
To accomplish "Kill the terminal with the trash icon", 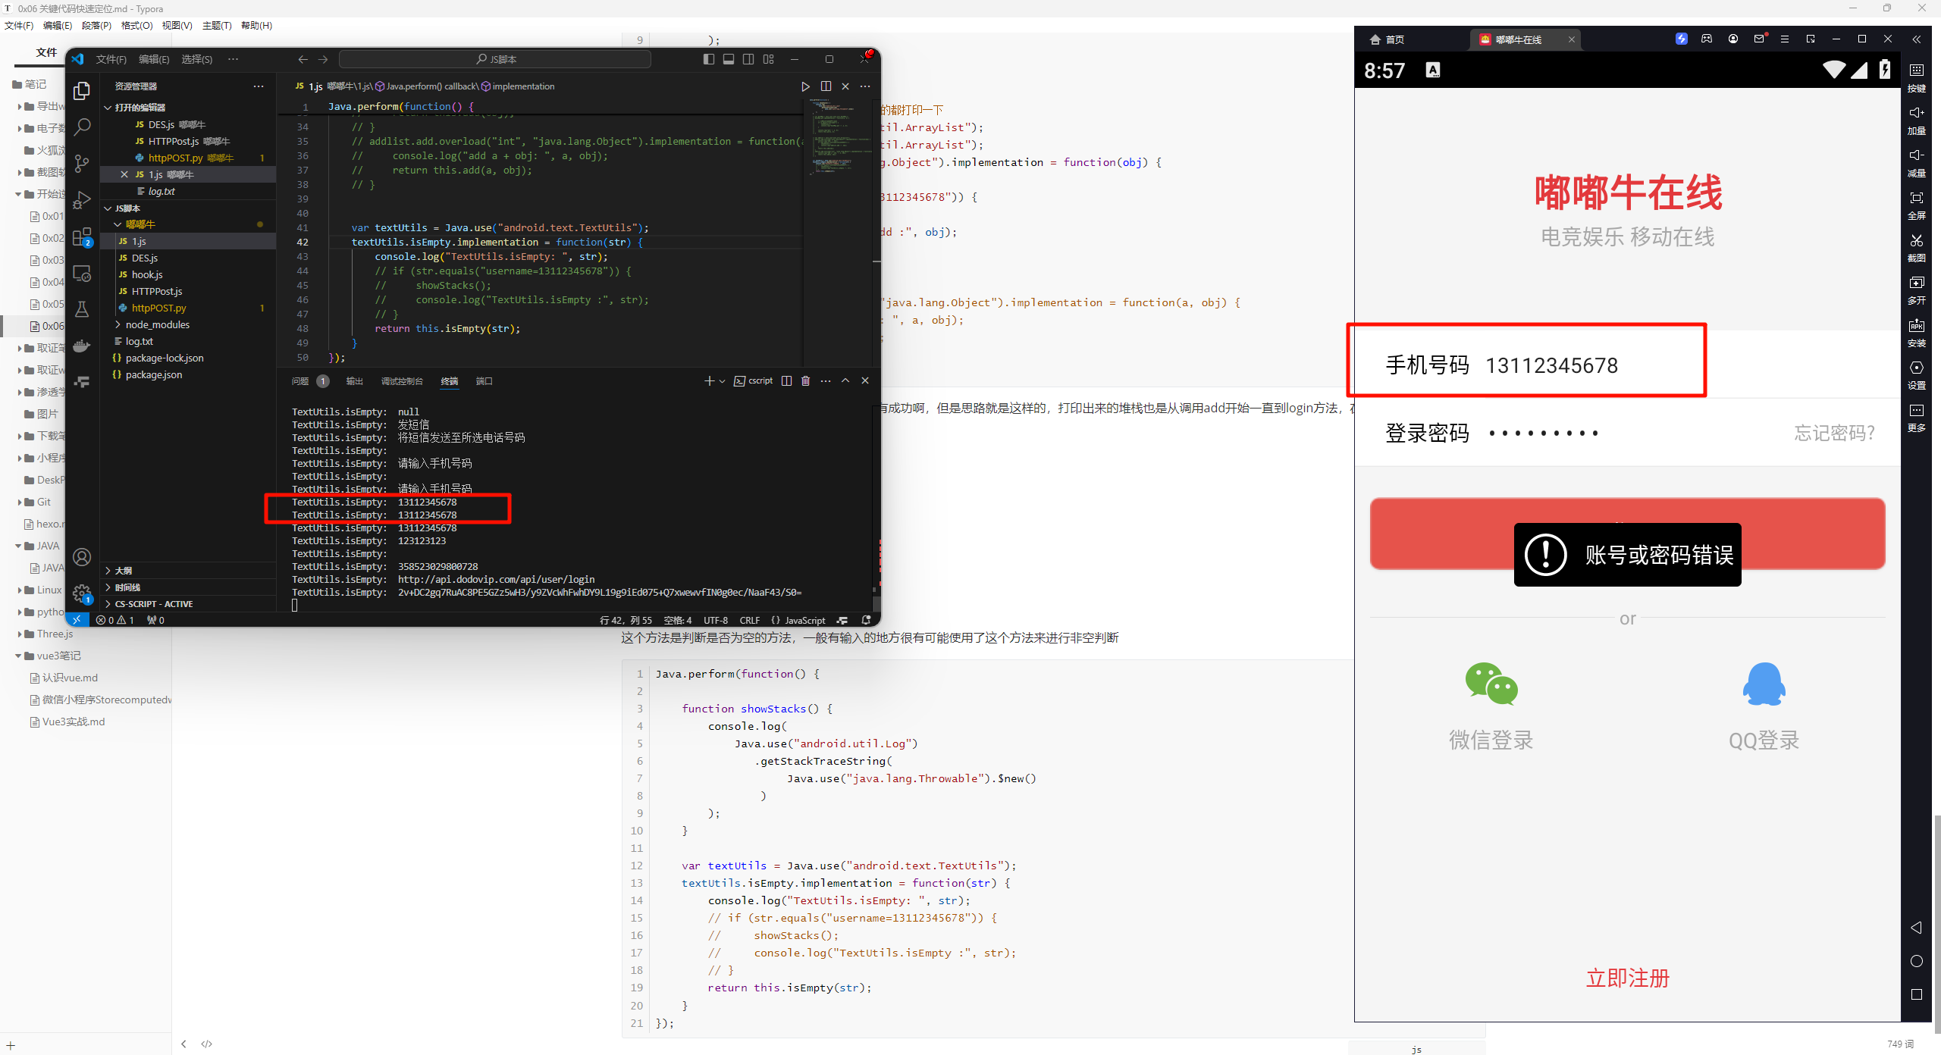I will (x=805, y=381).
